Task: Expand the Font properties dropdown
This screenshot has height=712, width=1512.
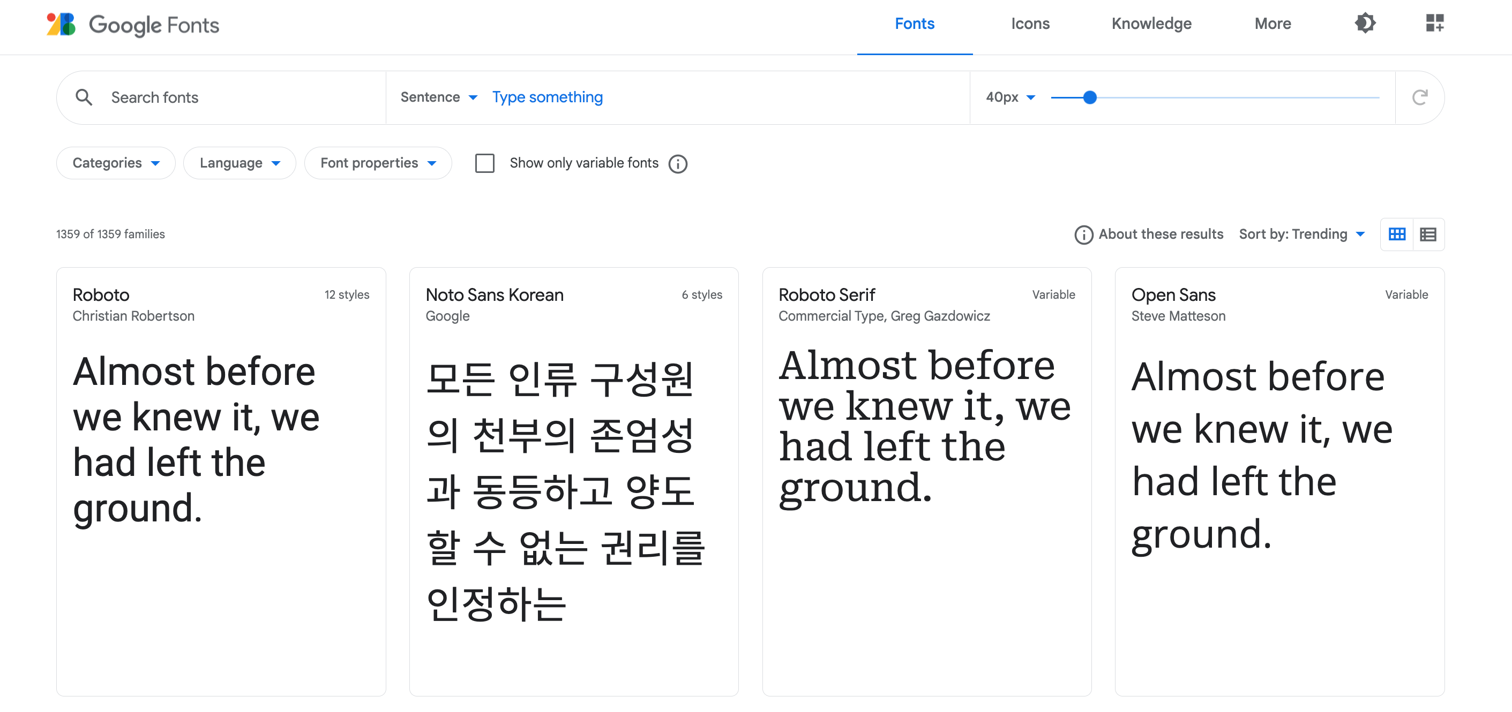Action: pos(378,163)
